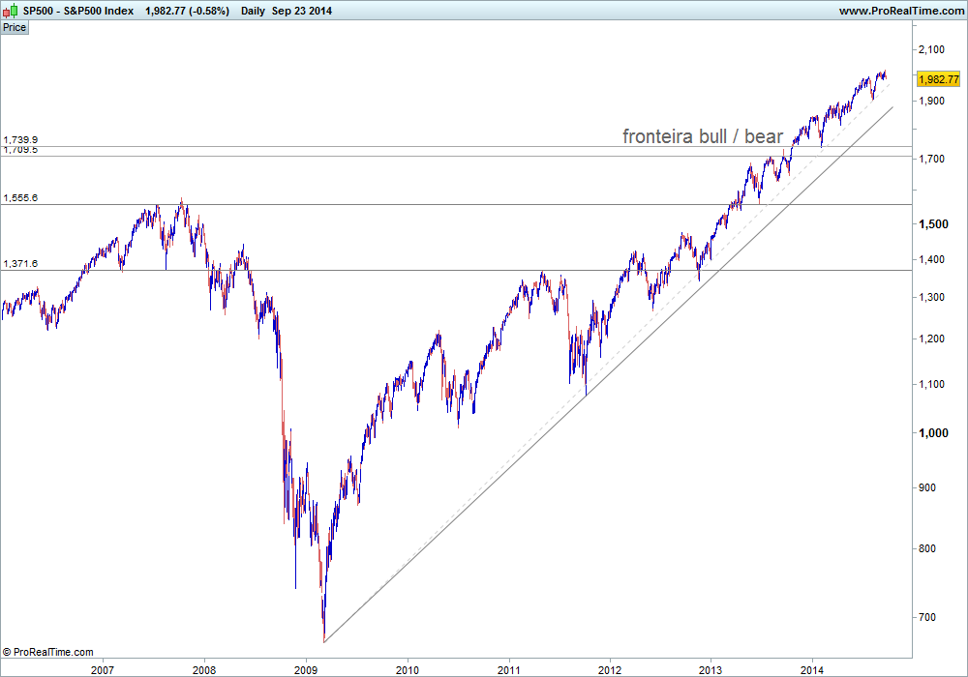
Task: Click the 1,555.6 horizontal line label
Action: 20,198
